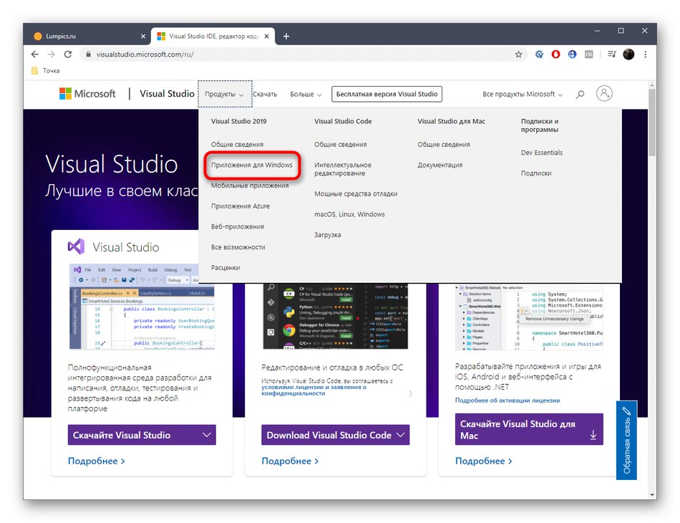Click Скачайте Visual Studio для Mac button
680x523 pixels.
529,429
